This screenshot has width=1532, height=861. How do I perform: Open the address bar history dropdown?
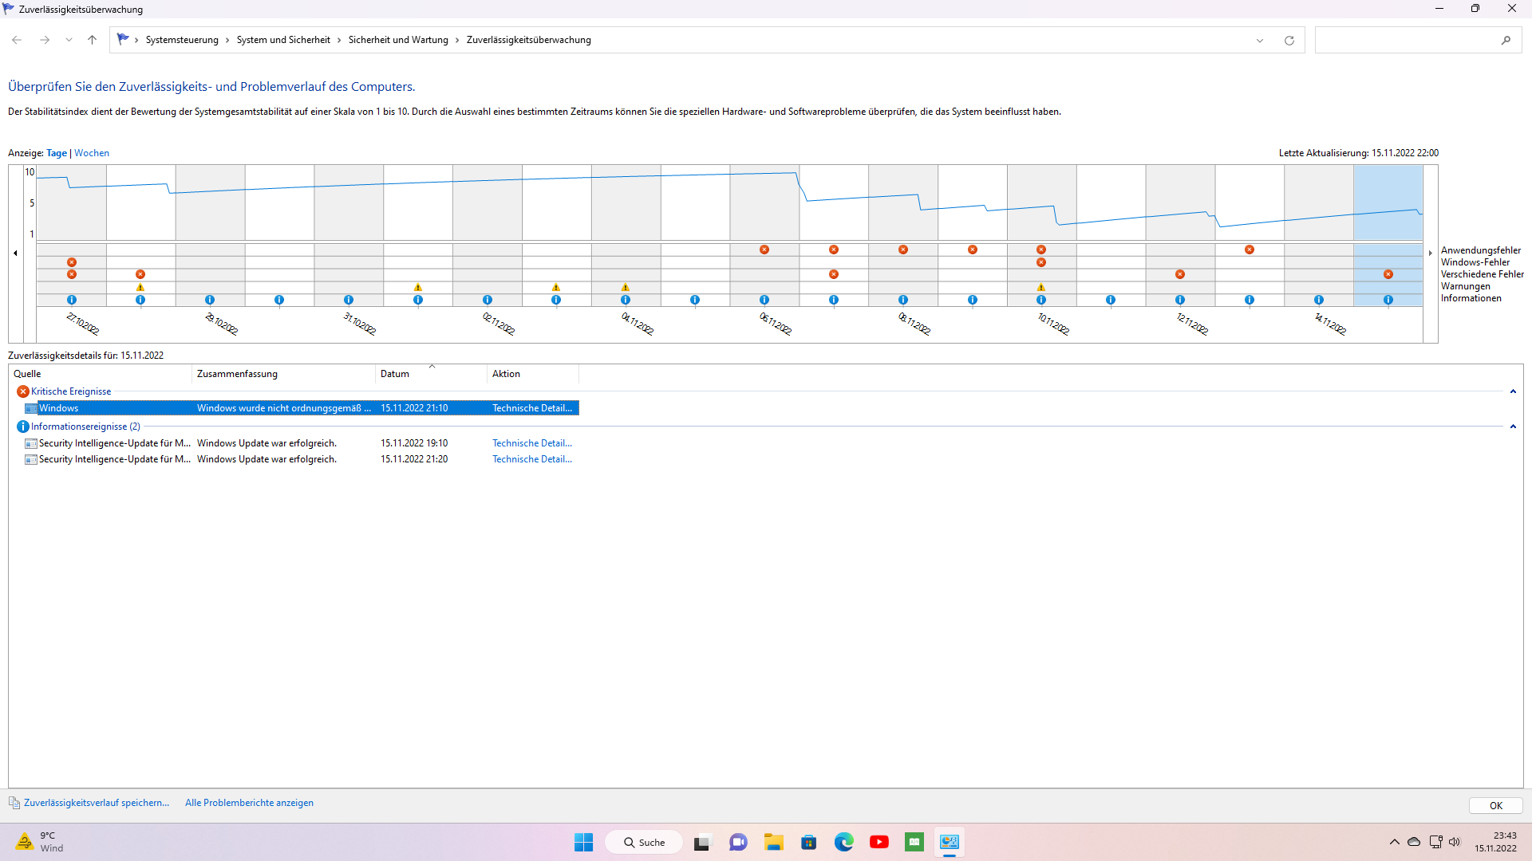pyautogui.click(x=1259, y=40)
